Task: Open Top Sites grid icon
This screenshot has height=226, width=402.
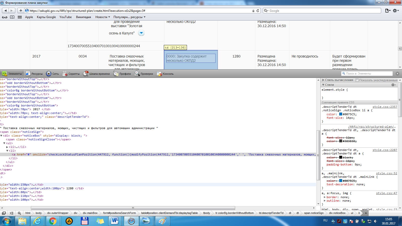Action: [20, 17]
